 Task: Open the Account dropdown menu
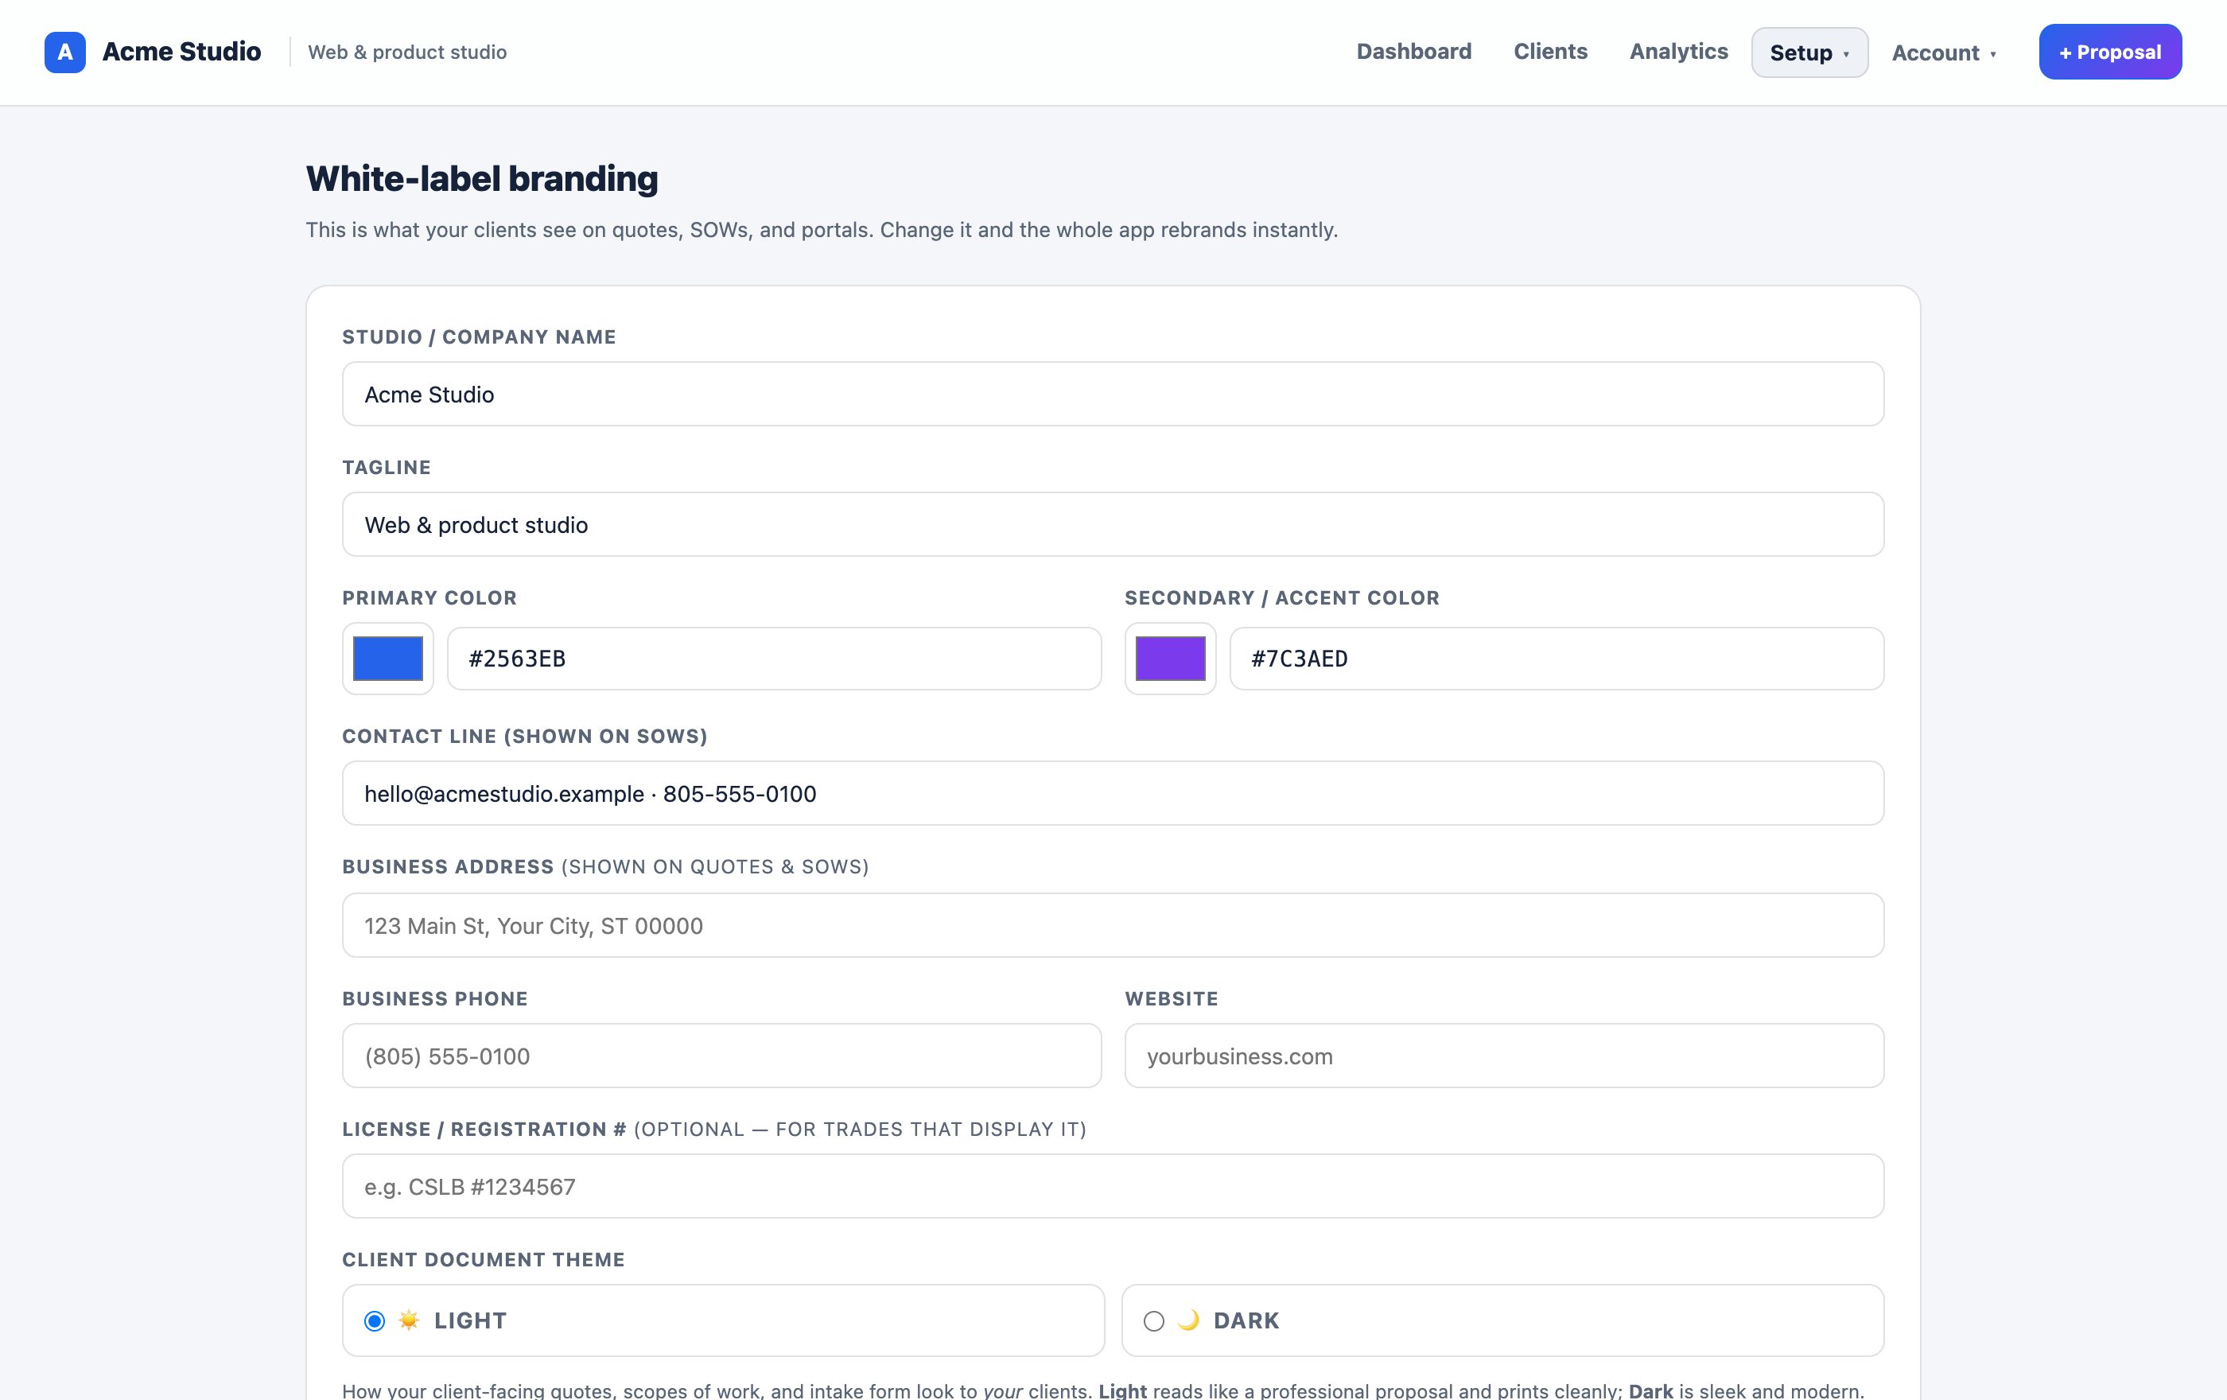point(1944,52)
